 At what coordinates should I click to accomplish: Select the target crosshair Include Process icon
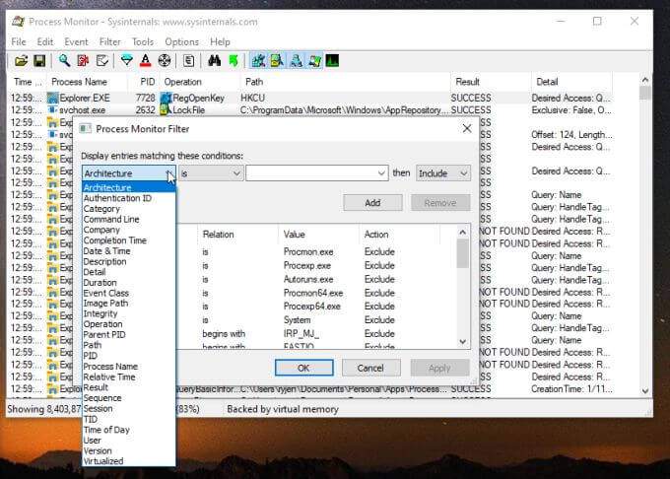tap(165, 61)
